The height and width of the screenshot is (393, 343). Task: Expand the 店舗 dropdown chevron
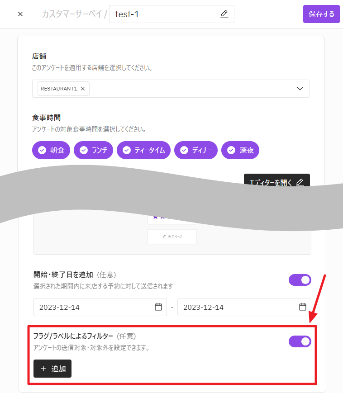tap(300, 89)
